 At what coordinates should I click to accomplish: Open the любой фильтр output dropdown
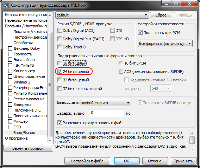pos(106,103)
